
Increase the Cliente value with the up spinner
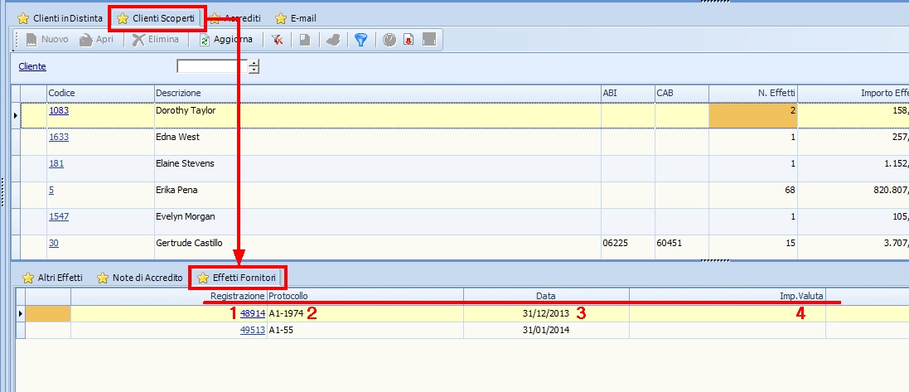tap(254, 63)
